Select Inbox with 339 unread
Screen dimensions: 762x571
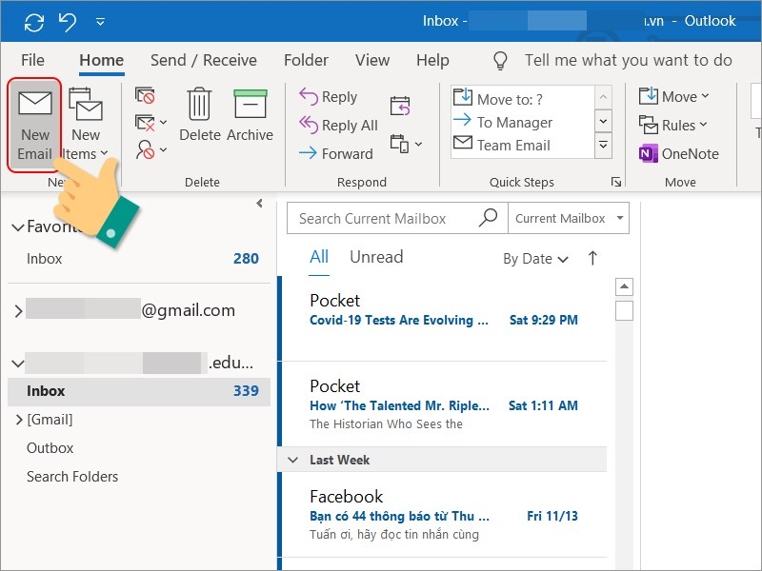pyautogui.click(x=139, y=391)
